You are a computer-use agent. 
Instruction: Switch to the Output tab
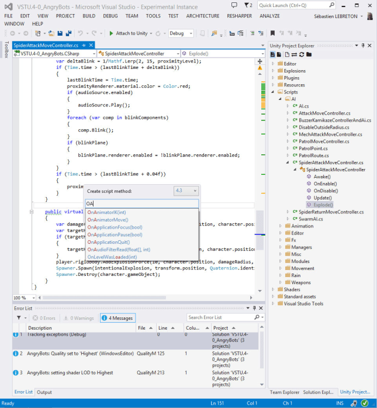pyautogui.click(x=44, y=392)
